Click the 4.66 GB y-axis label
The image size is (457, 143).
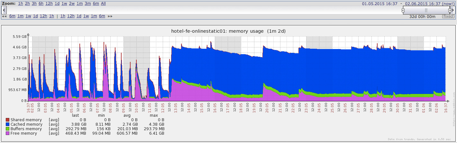[20, 47]
